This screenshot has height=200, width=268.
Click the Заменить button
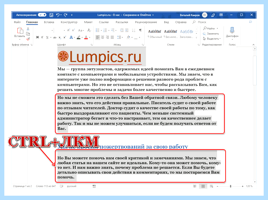point(211,34)
